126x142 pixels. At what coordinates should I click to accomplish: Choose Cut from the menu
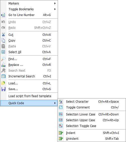[x=29, y=35]
